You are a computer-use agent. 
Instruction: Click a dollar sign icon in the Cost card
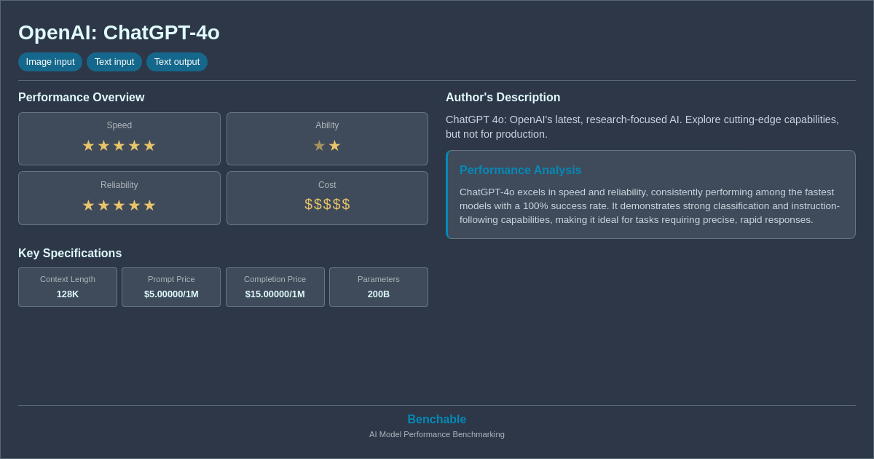coord(327,205)
